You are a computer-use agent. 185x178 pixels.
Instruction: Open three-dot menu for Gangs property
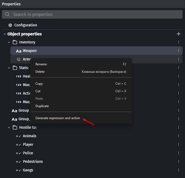click(179, 170)
